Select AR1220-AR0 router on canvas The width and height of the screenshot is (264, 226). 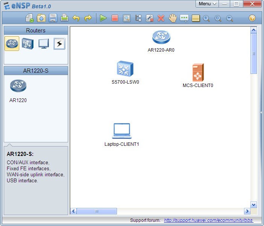[x=161, y=37]
